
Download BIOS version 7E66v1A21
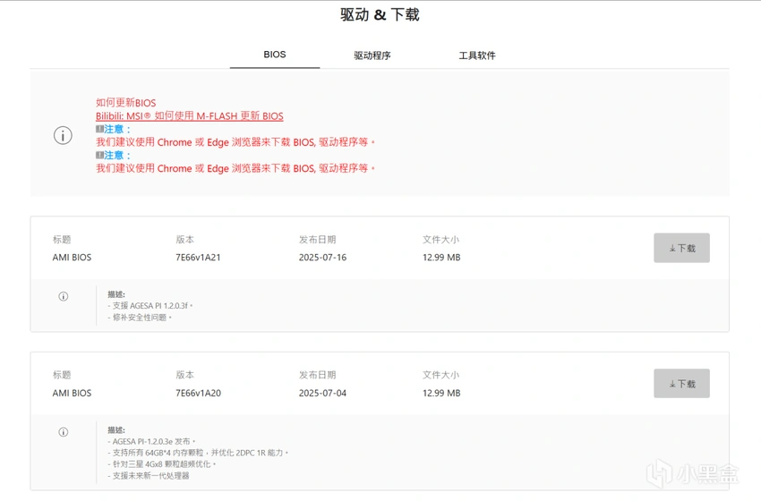[x=681, y=248]
